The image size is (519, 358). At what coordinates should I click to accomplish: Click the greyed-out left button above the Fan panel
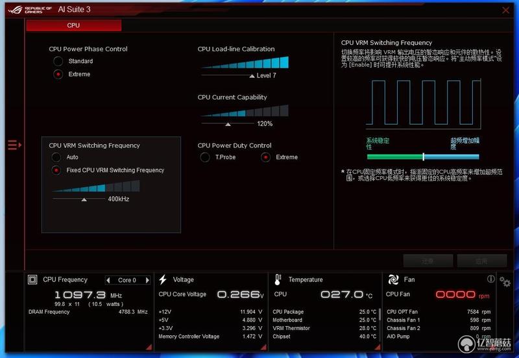click(428, 261)
